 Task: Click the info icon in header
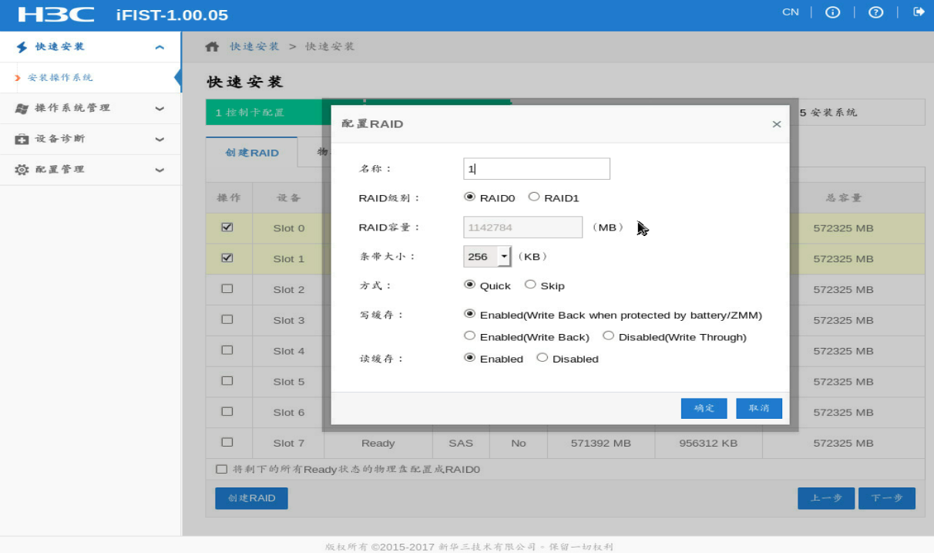tap(832, 12)
